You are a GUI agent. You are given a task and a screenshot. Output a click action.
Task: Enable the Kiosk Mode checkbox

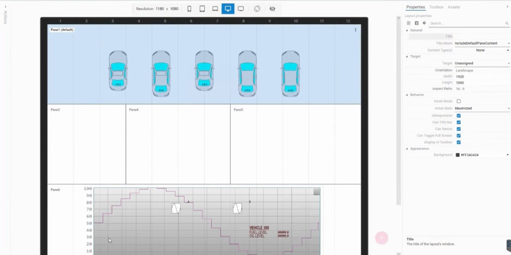(x=459, y=102)
